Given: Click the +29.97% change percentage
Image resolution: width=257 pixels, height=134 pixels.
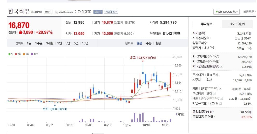Looking at the screenshot, I should click(x=44, y=32).
